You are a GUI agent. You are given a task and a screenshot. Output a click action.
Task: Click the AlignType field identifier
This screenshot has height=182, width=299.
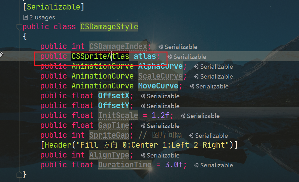[109, 155]
